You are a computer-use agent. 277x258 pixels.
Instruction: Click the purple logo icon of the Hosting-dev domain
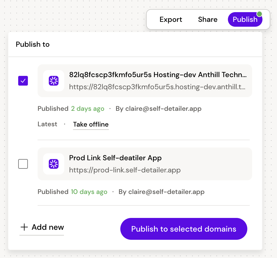click(54, 81)
